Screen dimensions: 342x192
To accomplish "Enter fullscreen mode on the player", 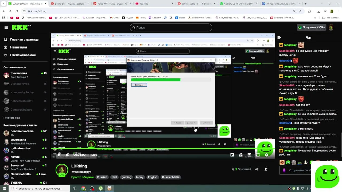I will [x=258, y=155].
